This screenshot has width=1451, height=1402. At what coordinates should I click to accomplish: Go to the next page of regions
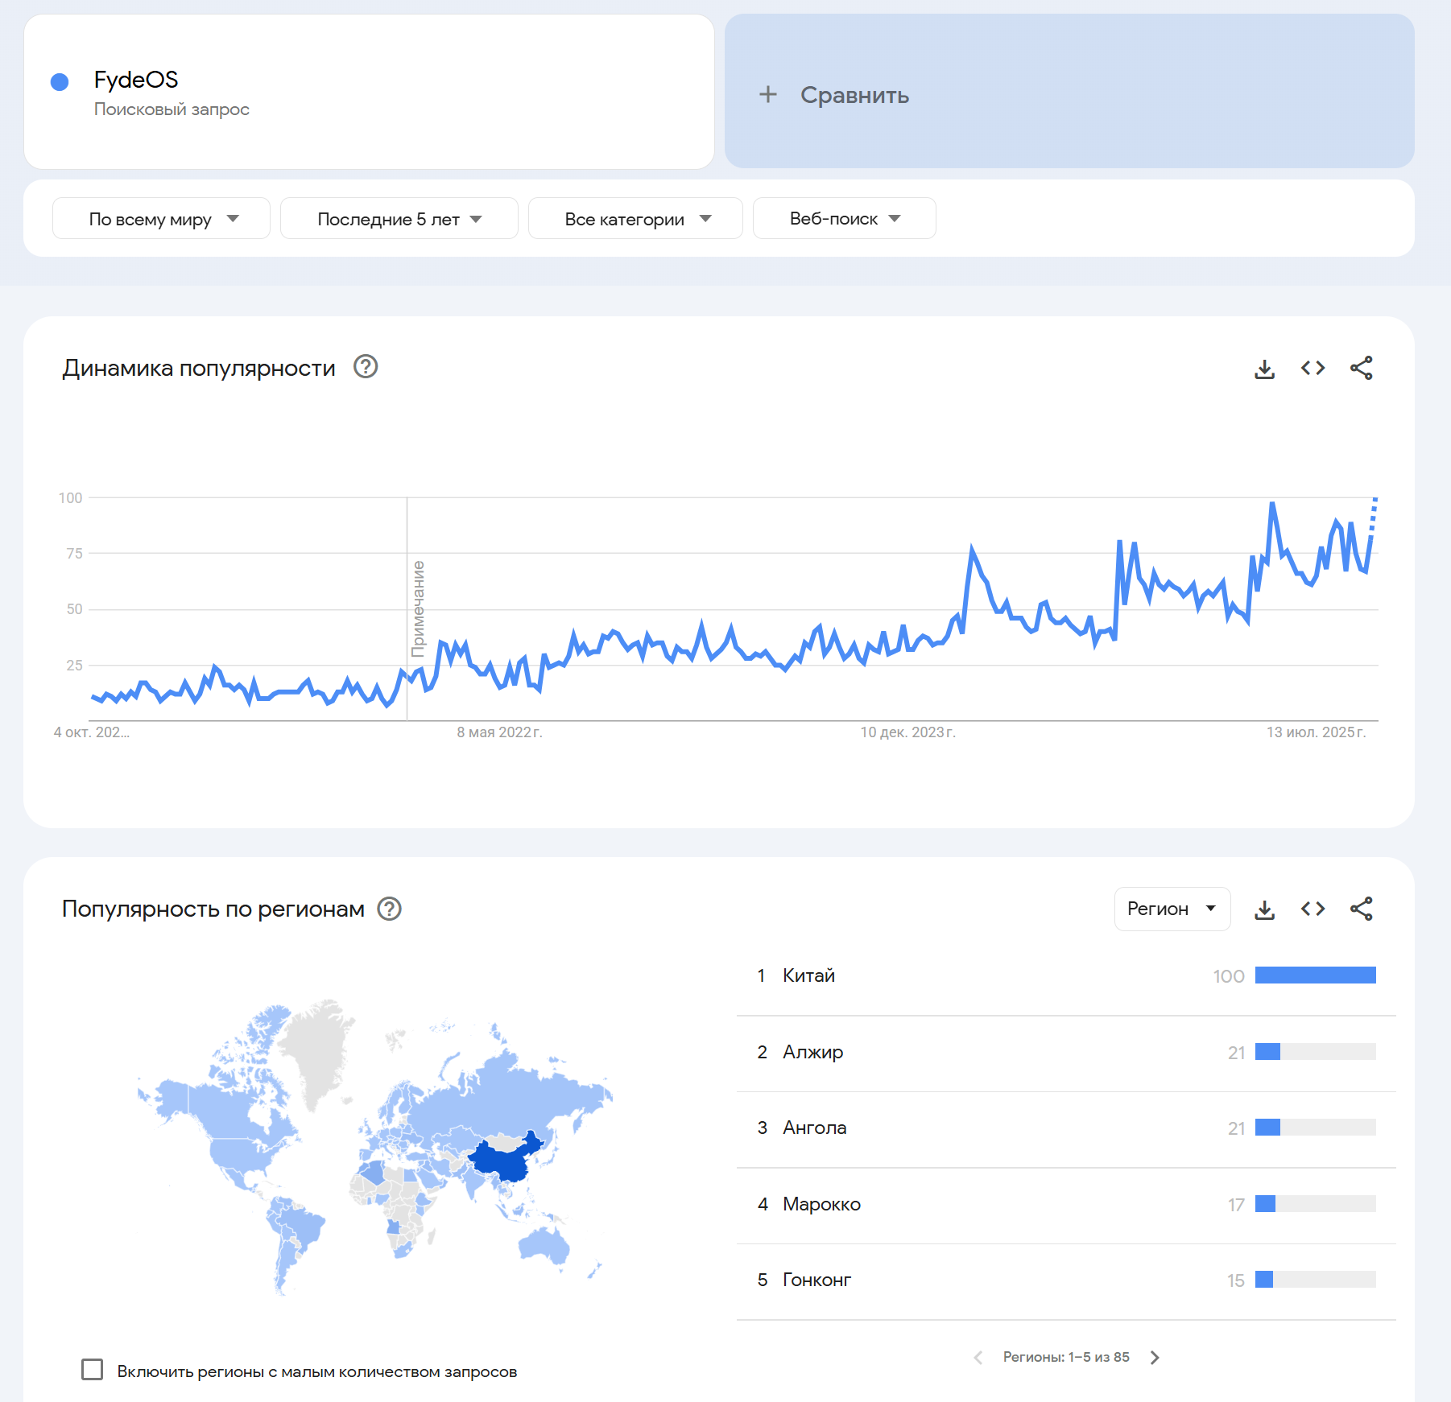[1155, 1358]
